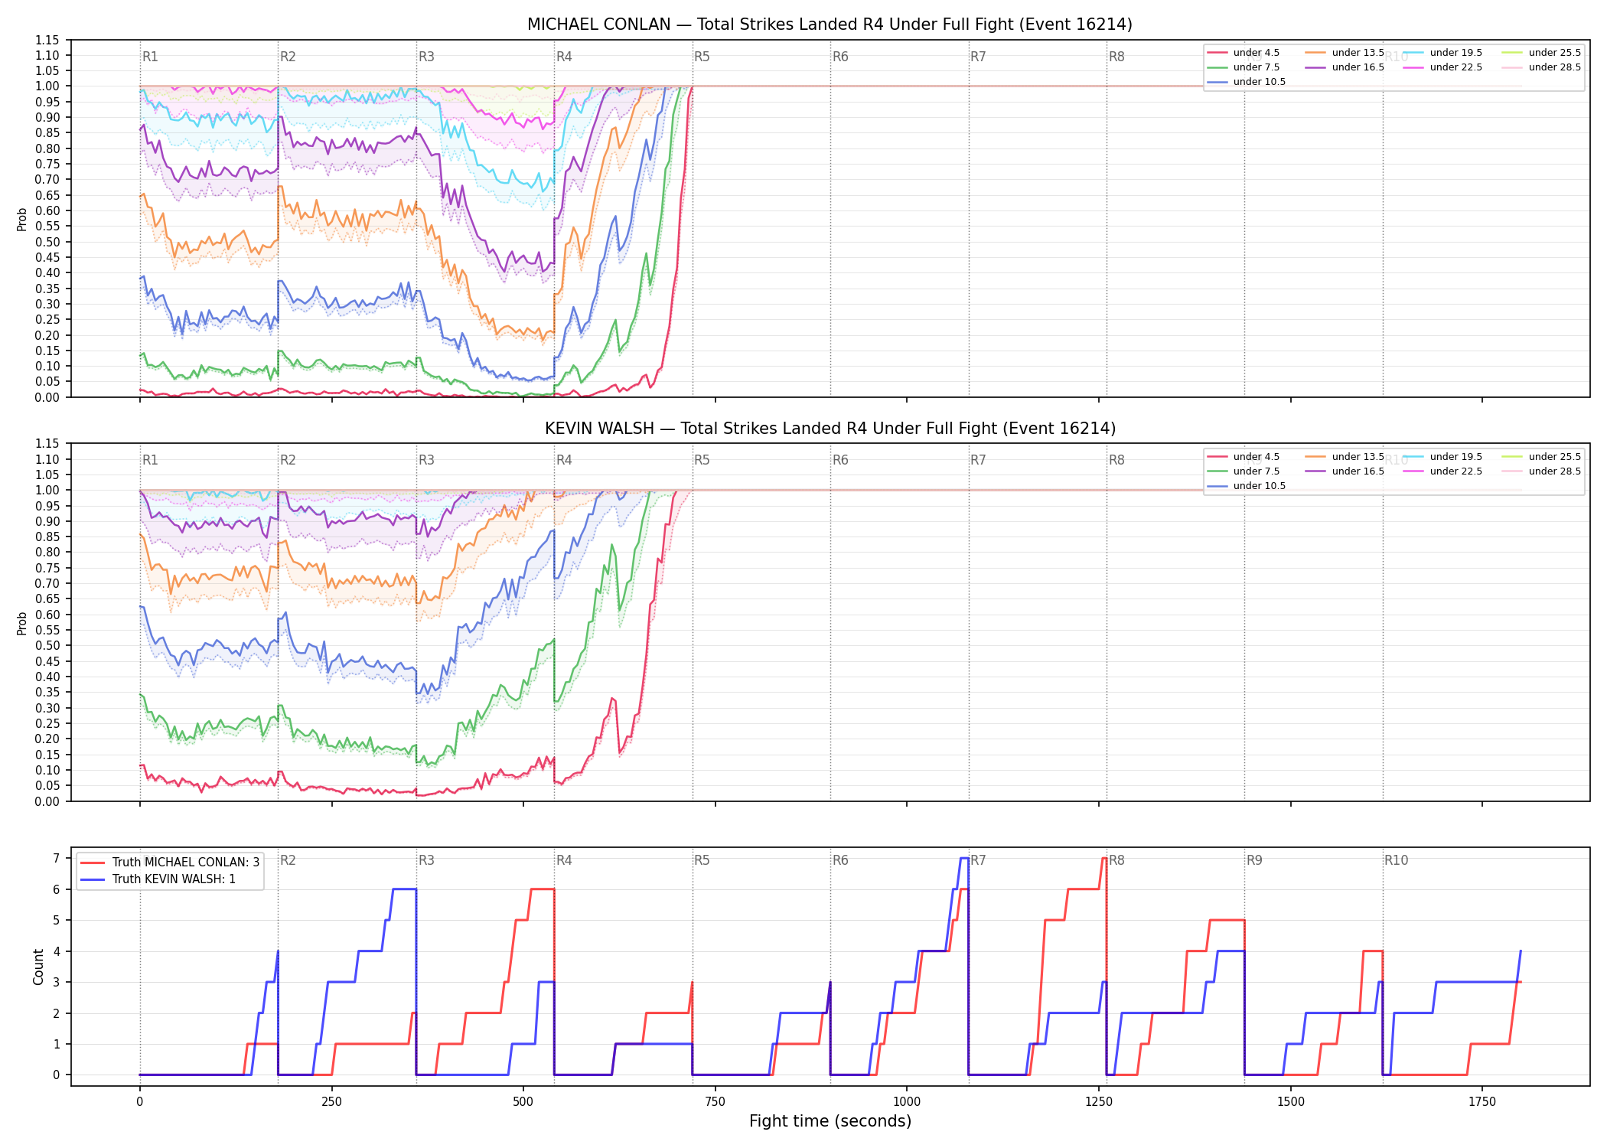Click the R2 round marker in Walsh chart
The width and height of the screenshot is (1607, 1148).
[x=288, y=460]
